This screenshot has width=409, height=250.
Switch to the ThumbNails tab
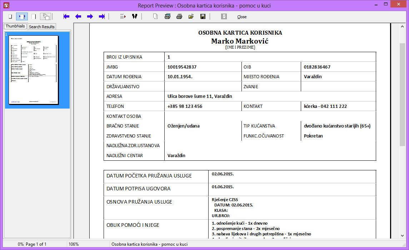pyautogui.click(x=15, y=26)
